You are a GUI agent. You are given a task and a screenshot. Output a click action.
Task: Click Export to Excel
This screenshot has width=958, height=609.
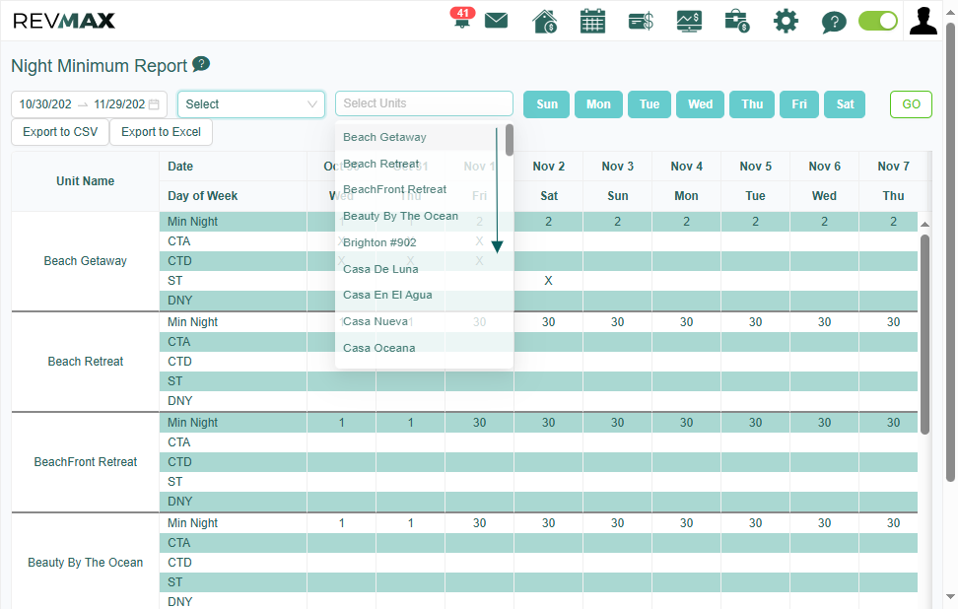point(162,132)
